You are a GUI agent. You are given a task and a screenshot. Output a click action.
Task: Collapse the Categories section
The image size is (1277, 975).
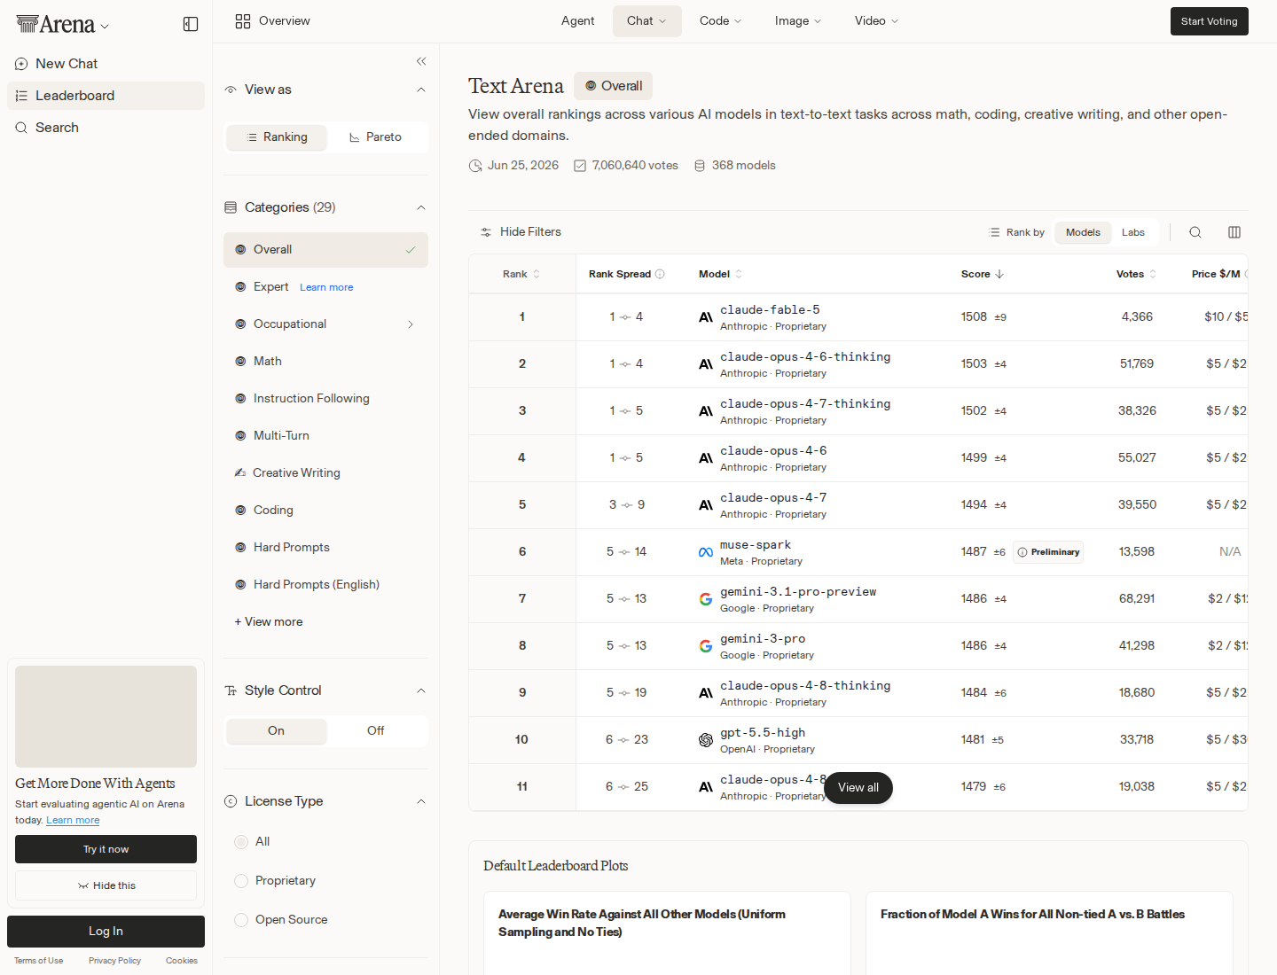[421, 207]
